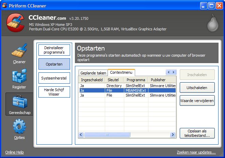This screenshot has height=158, width=225.
Task: Open Deïnstalleer programma's panel
Action: point(54,50)
